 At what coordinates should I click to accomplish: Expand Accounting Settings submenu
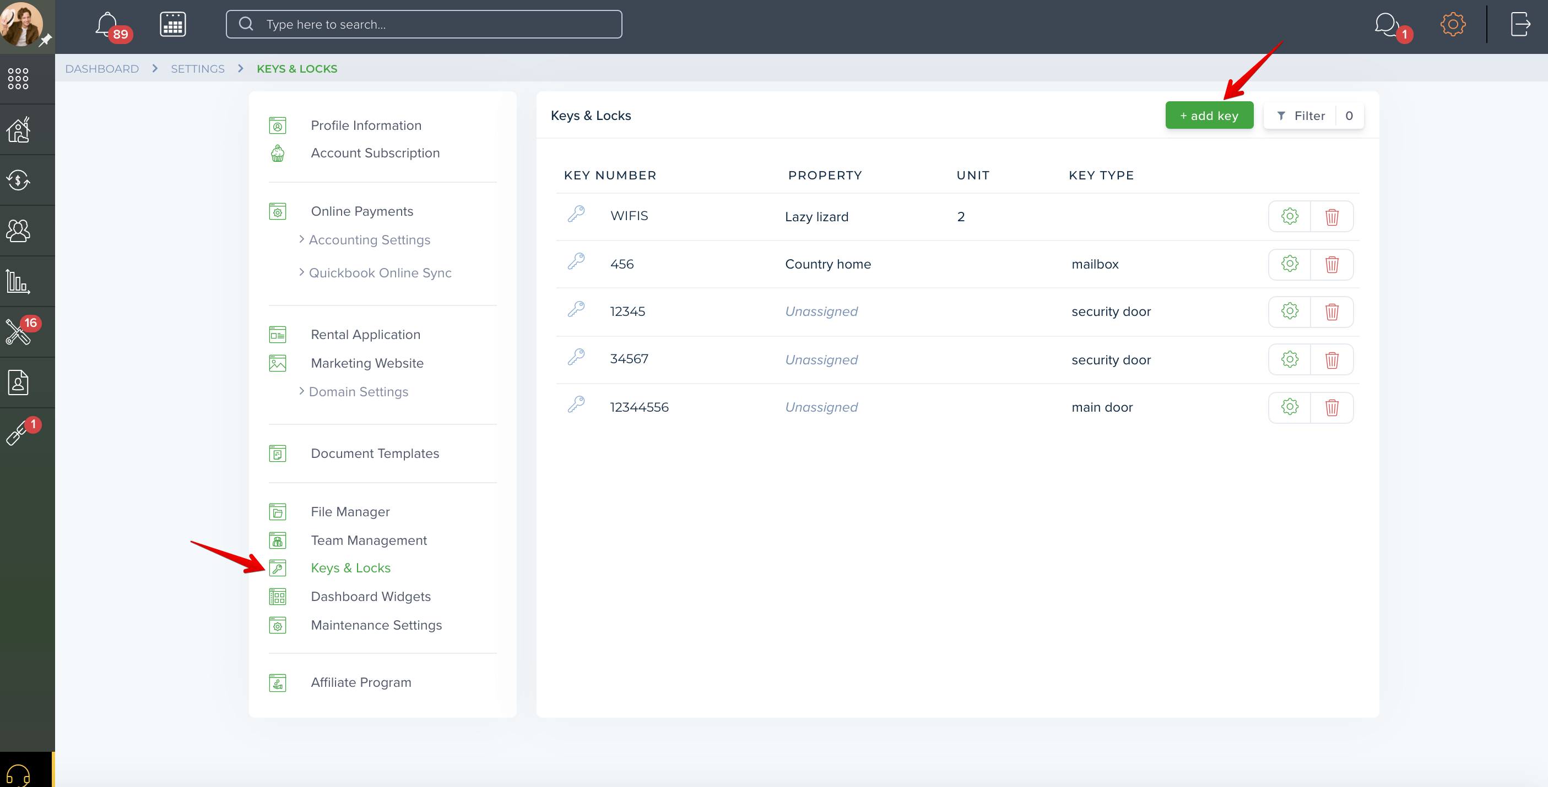pos(369,239)
